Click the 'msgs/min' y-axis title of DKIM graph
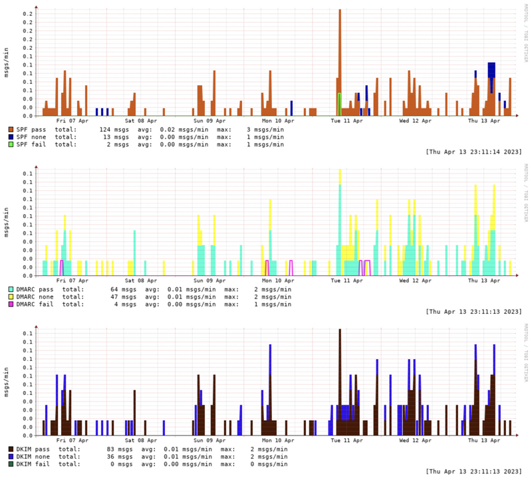Image resolution: width=532 pixels, height=478 pixels. [6, 382]
